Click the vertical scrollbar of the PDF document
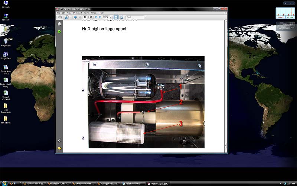 tap(226, 86)
